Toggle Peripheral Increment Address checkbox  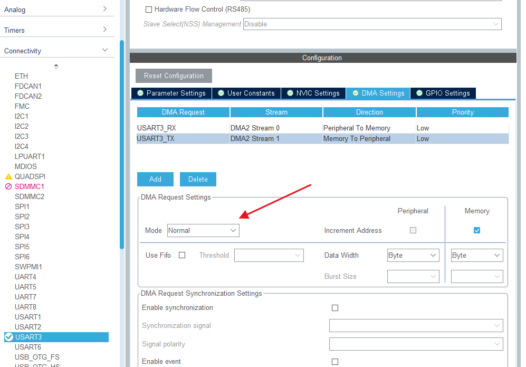point(413,230)
